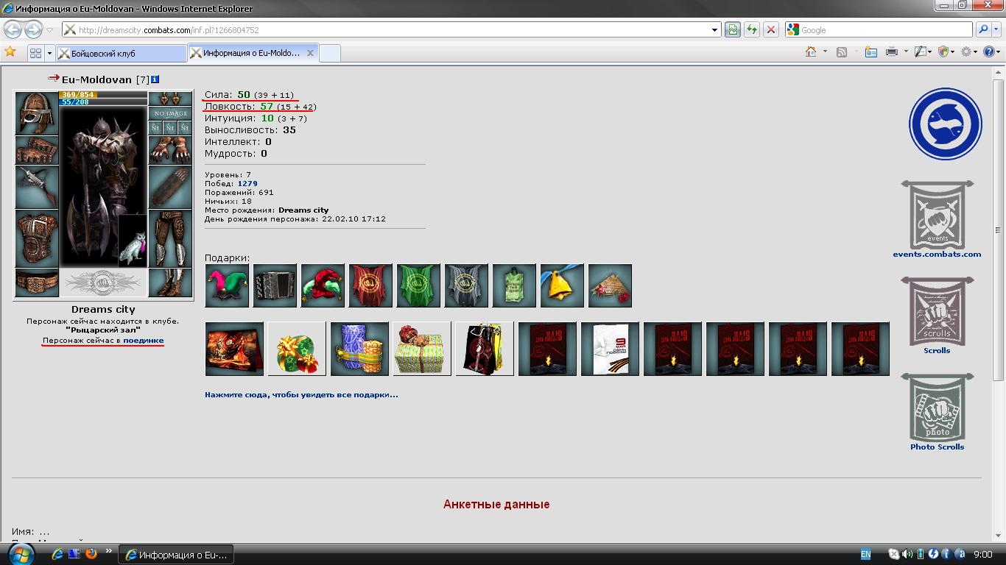The width and height of the screenshot is (1006, 565).
Task: Click the white 9 May poster gift
Action: (610, 349)
